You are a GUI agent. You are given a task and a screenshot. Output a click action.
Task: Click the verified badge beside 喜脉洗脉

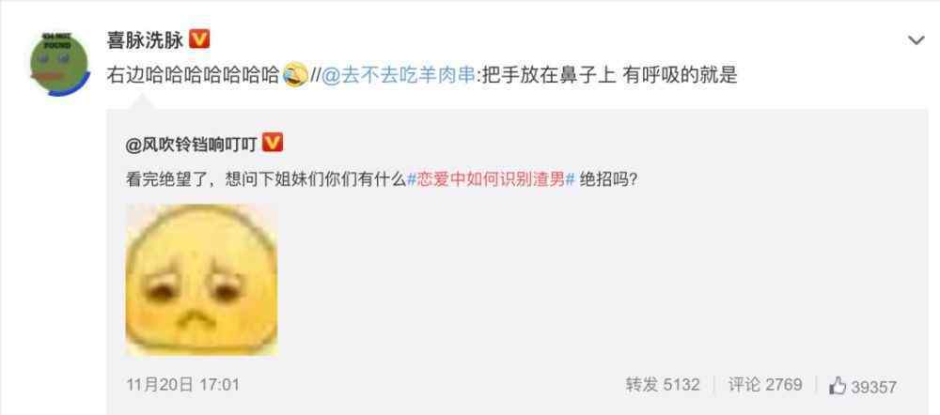pos(199,39)
